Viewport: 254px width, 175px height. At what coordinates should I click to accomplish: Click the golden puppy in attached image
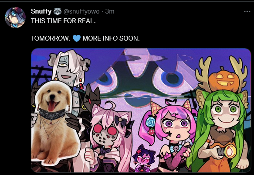53,123
